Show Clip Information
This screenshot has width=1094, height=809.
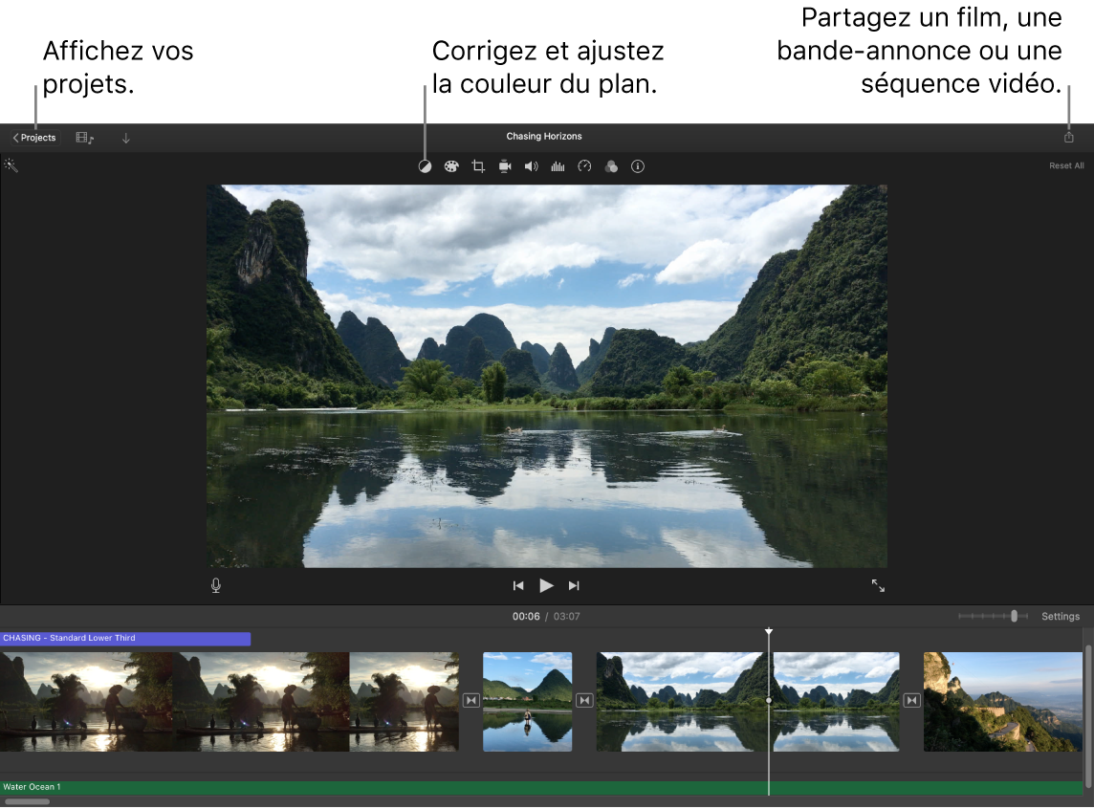click(x=638, y=166)
